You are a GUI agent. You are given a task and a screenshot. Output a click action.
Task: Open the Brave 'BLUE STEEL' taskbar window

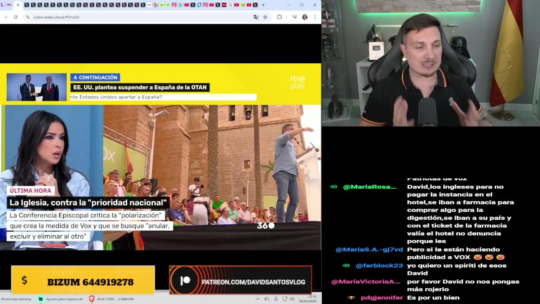tap(111, 299)
